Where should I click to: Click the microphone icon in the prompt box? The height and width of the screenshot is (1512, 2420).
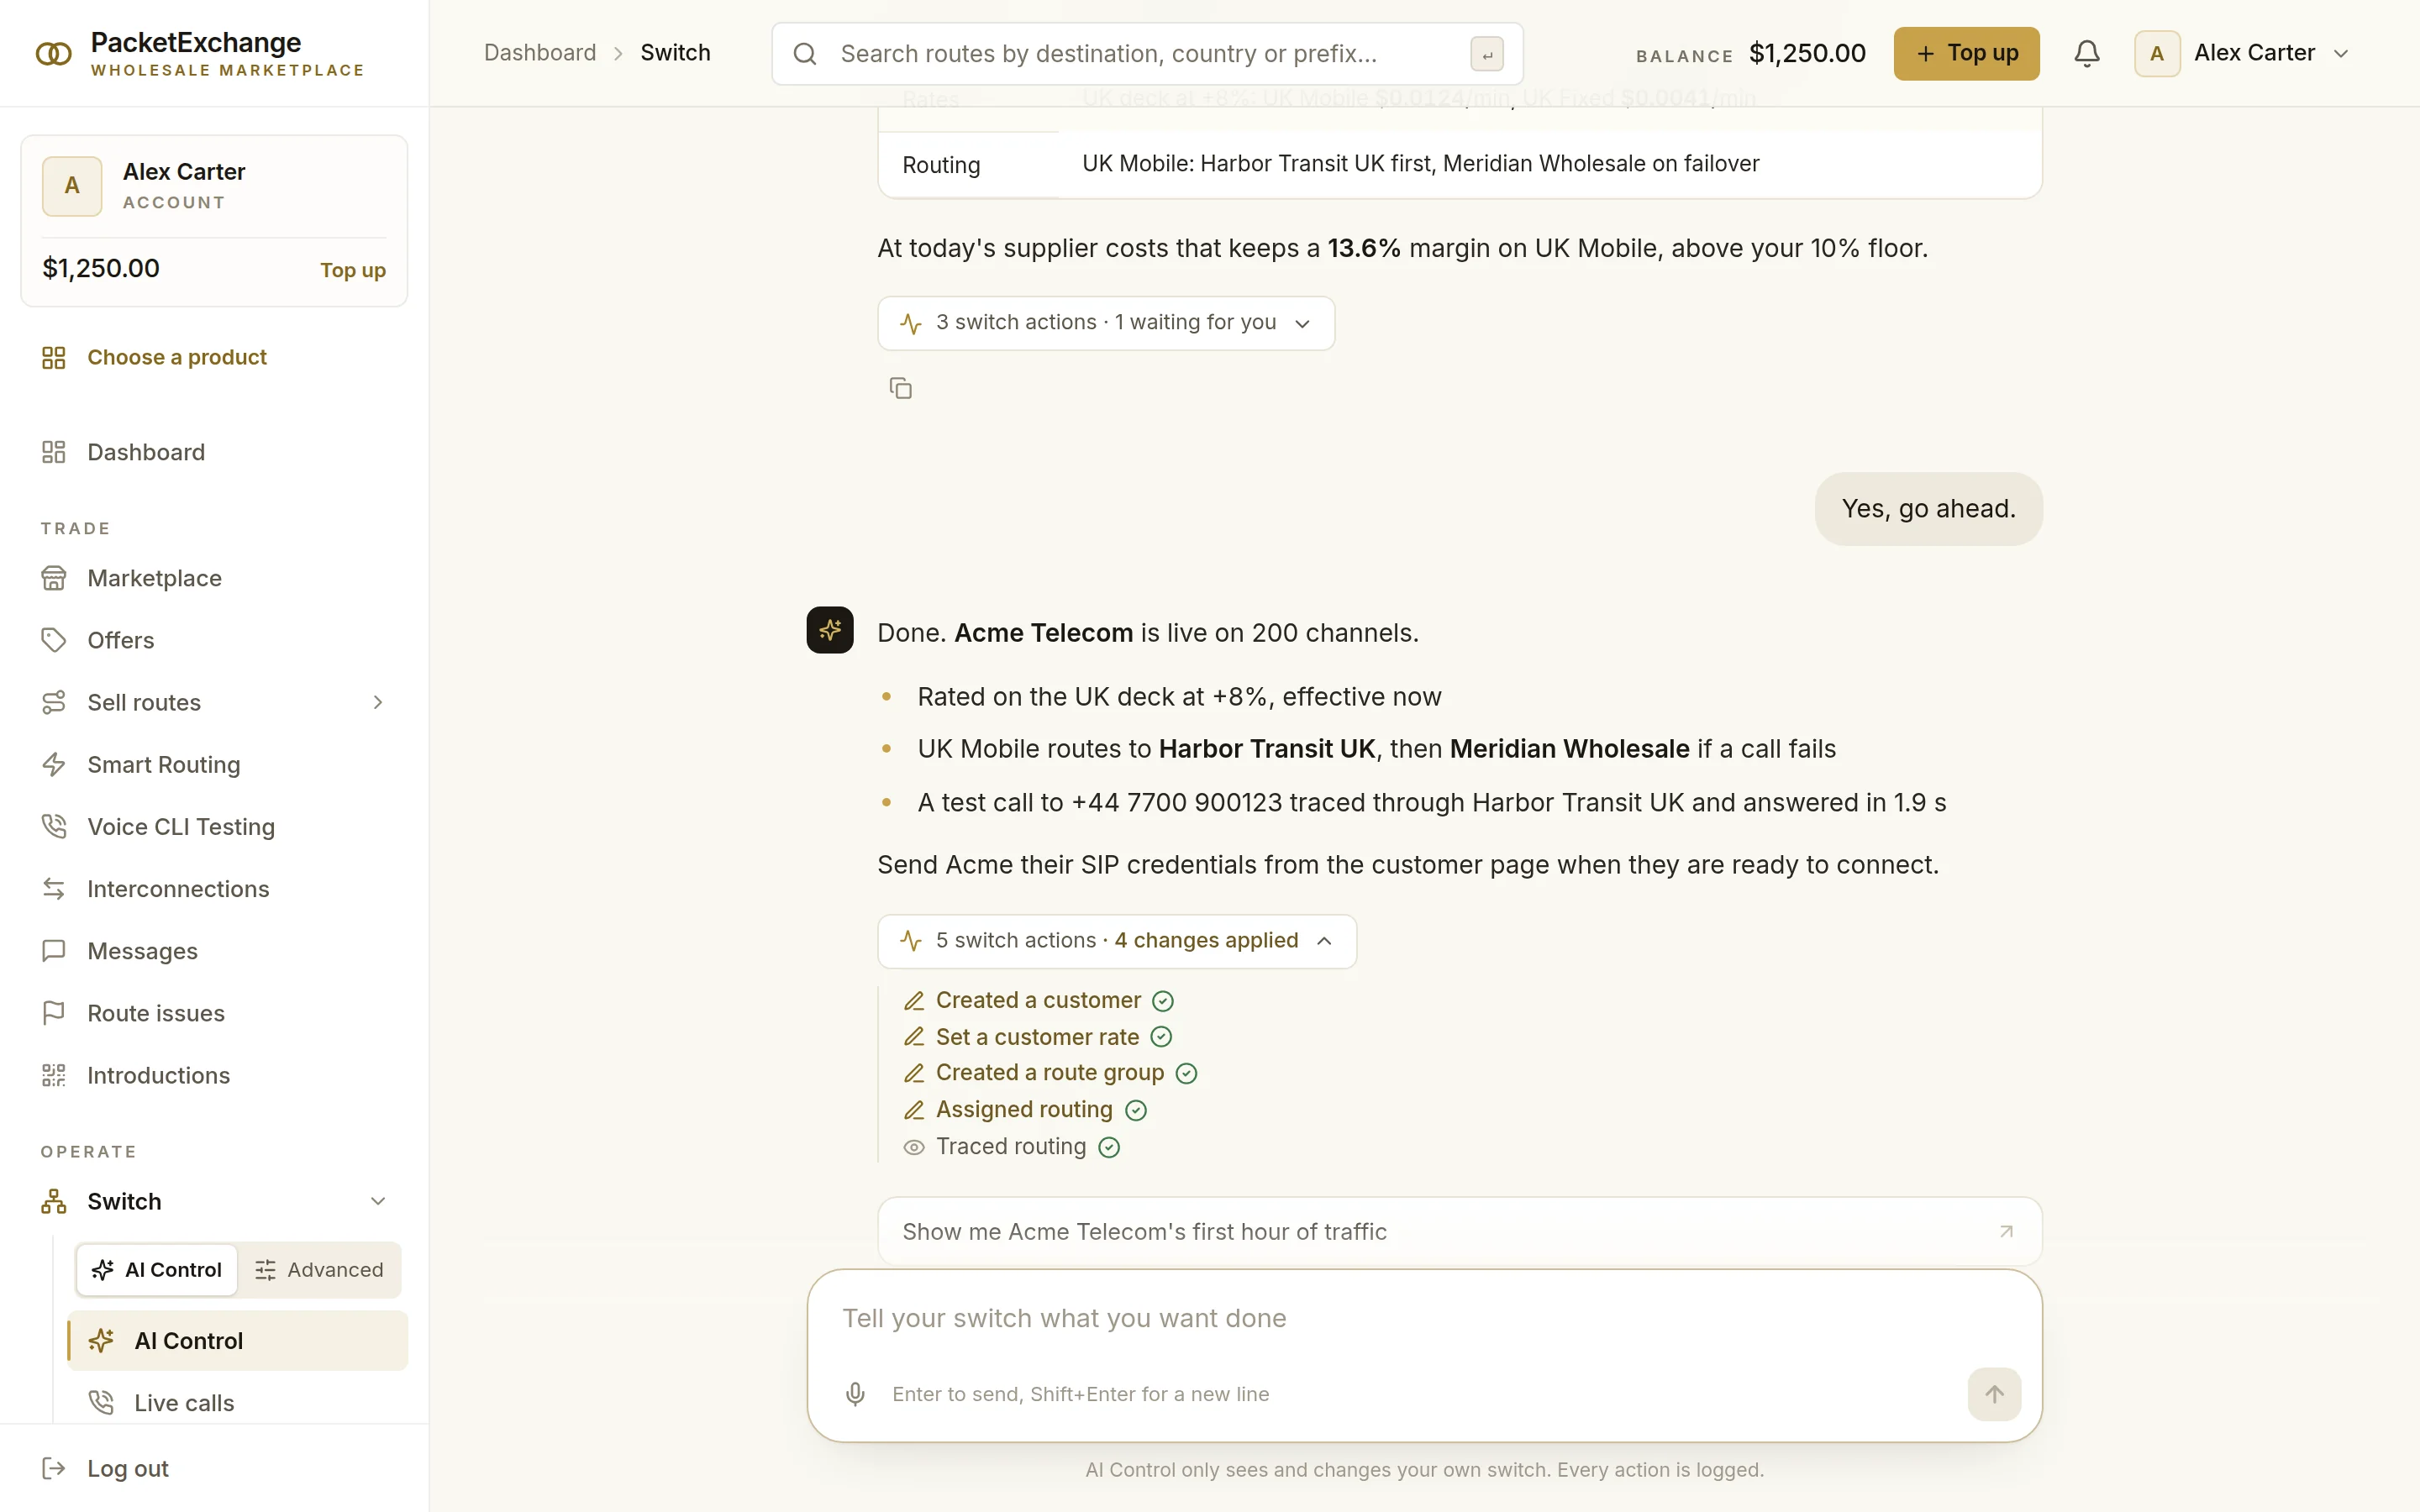855,1394
